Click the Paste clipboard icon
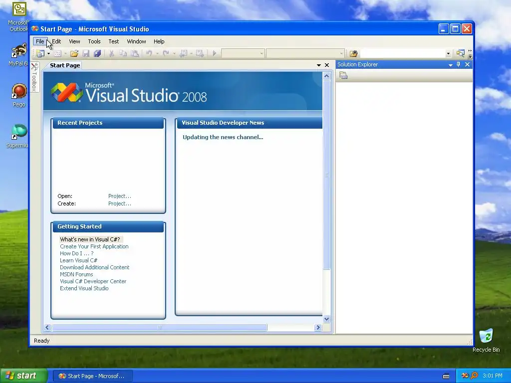The width and height of the screenshot is (511, 383). coord(135,53)
